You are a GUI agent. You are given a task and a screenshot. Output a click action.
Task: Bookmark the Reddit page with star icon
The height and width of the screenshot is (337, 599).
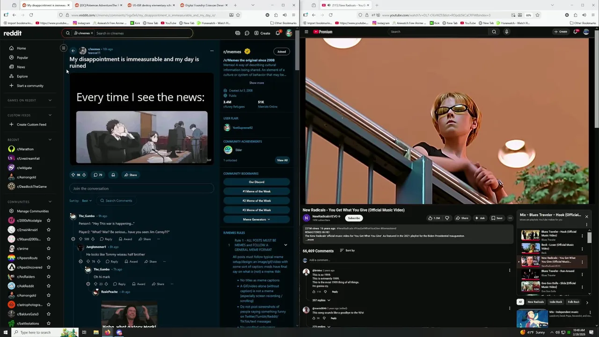point(238,15)
